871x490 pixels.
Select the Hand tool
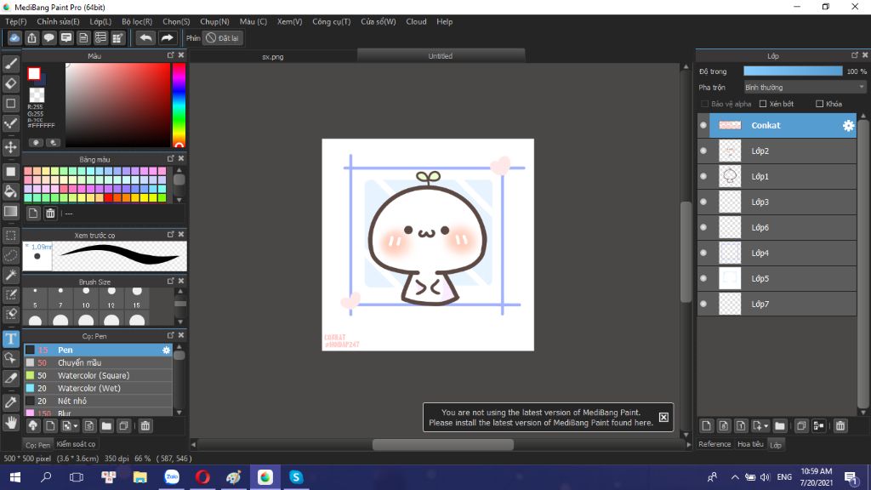point(10,423)
